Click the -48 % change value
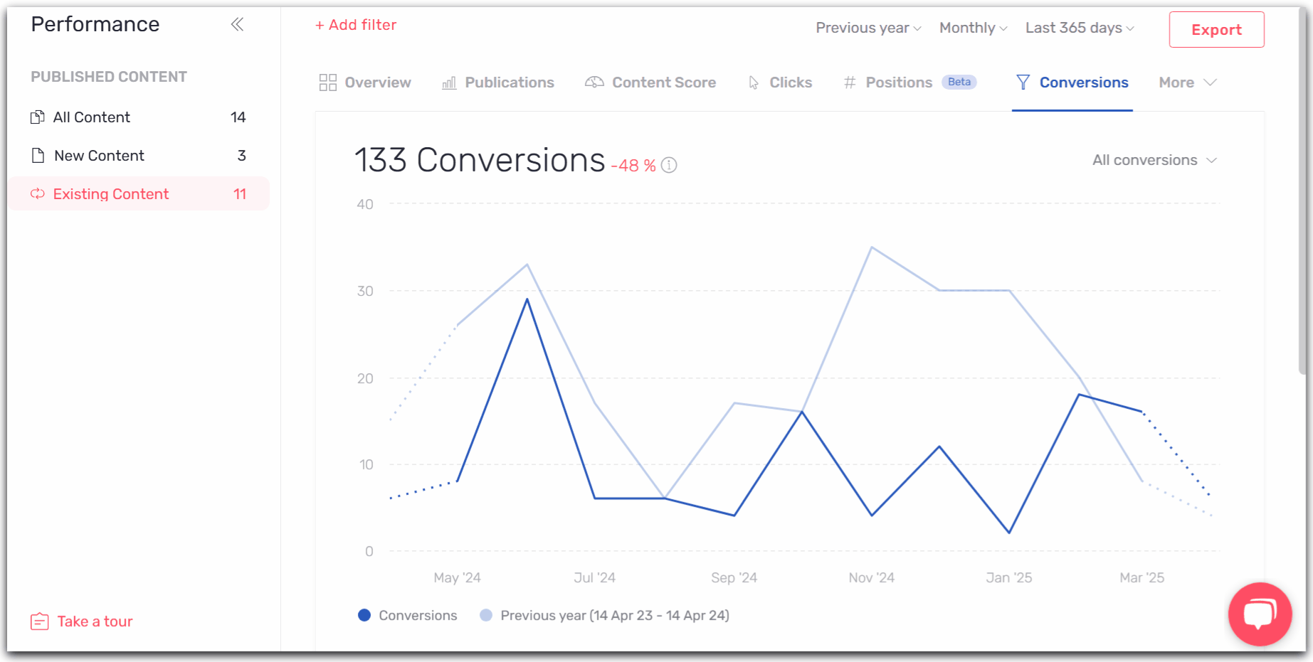The height and width of the screenshot is (662, 1313). coord(633,166)
